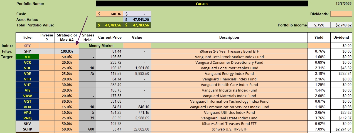Select VOX value cell 846.10
This screenshot has height=133, width=354.
pos(137,107)
